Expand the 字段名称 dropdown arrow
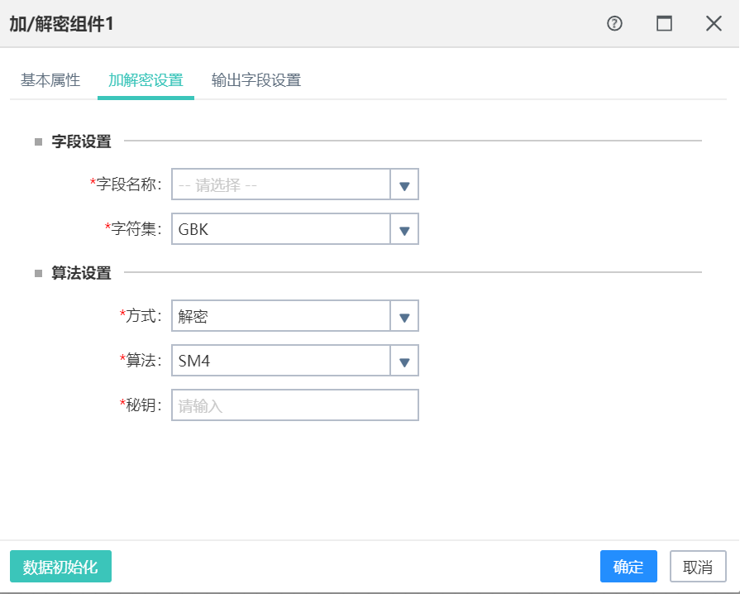The image size is (740, 594). pos(404,184)
